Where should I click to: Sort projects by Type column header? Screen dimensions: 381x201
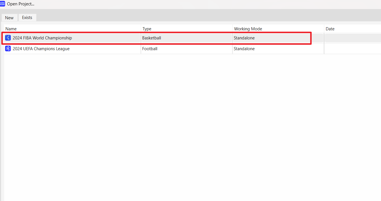point(147,29)
